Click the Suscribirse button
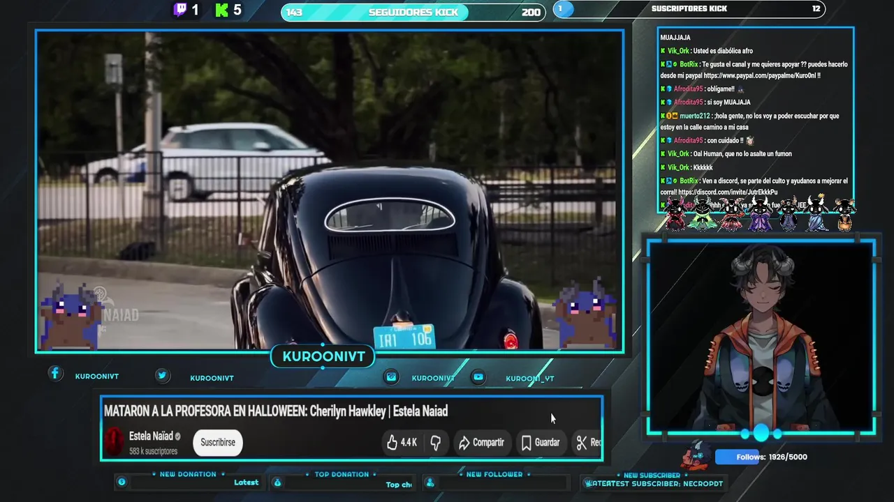The image size is (894, 502). pyautogui.click(x=218, y=442)
